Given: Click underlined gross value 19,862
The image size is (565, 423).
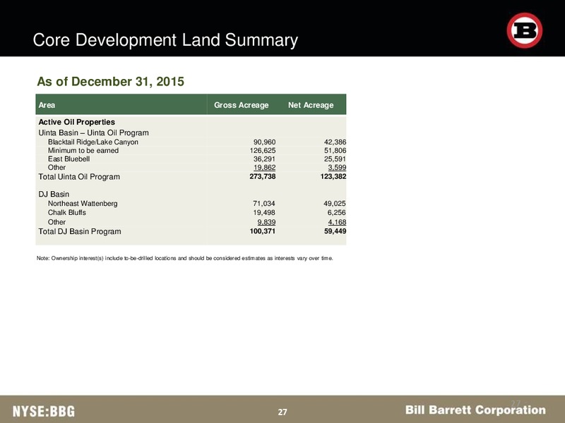Looking at the screenshot, I should pos(264,167).
